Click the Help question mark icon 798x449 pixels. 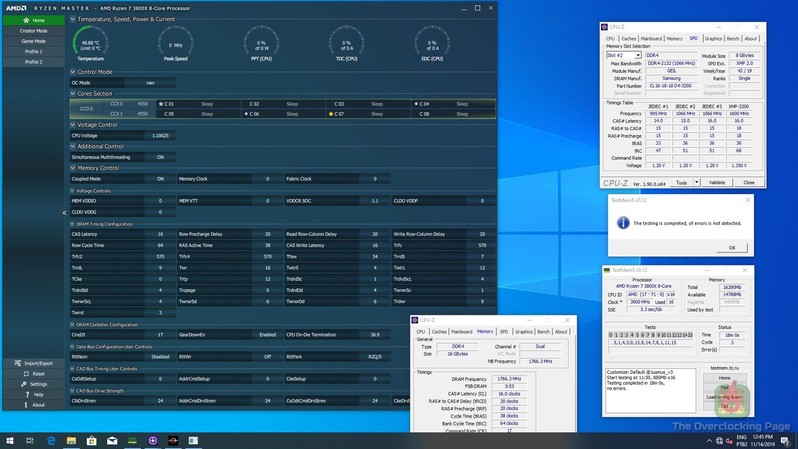coord(27,395)
